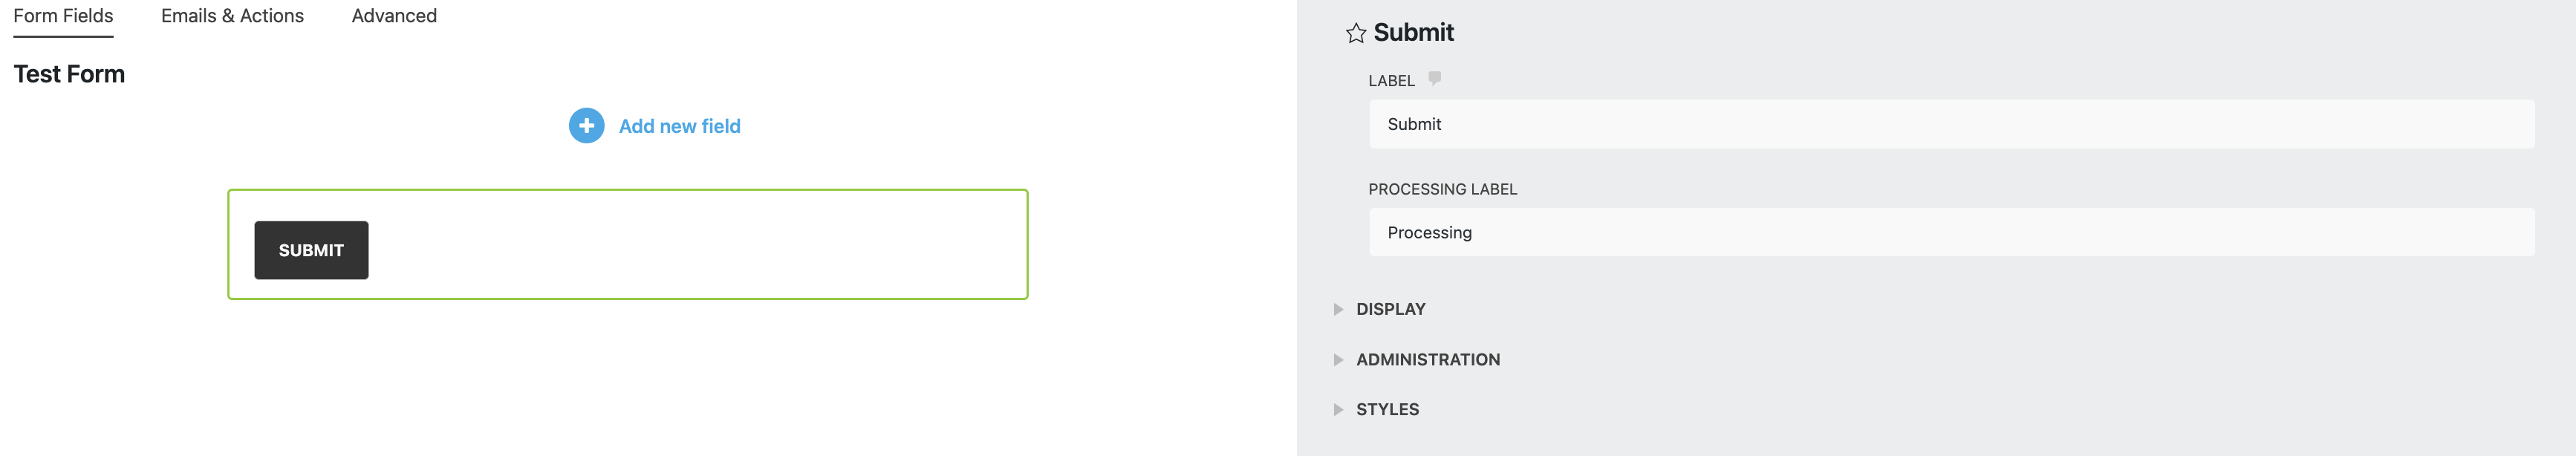2576x456 pixels.
Task: Click the blue plus icon to add field
Action: 586,126
